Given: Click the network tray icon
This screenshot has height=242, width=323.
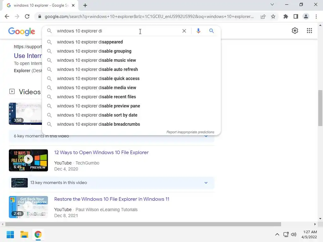Looking at the screenshot, I should (x=286, y=234).
